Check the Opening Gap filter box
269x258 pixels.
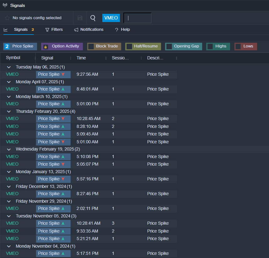(169, 47)
